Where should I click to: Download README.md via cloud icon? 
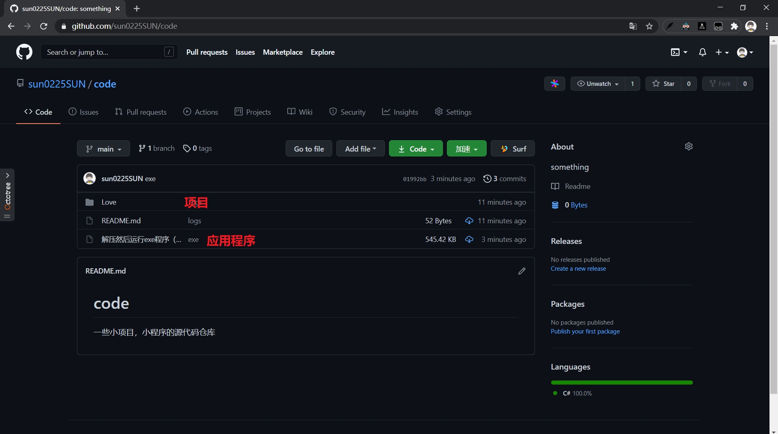(469, 221)
